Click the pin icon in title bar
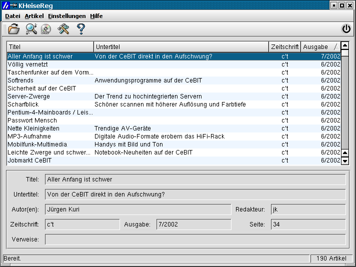Image resolution: width=356 pixels, height=267 pixels. pos(14,5)
